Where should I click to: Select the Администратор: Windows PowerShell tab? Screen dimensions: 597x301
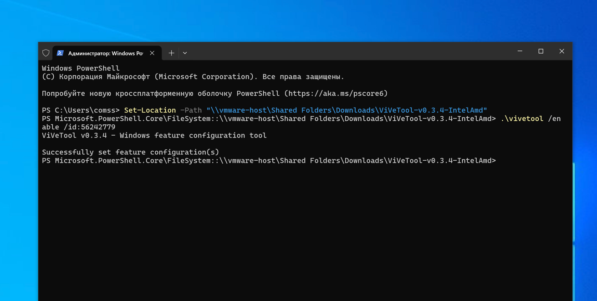click(x=105, y=53)
